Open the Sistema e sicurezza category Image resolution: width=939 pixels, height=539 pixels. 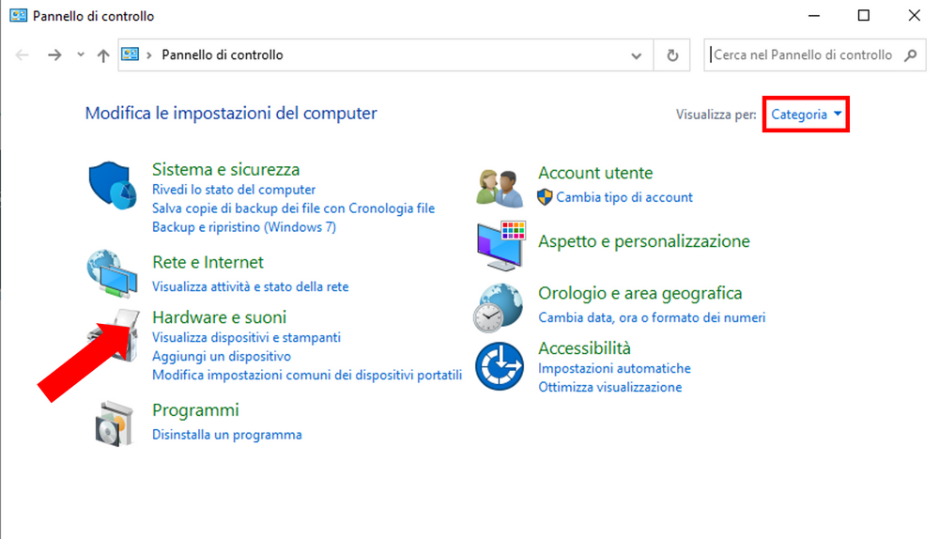pyautogui.click(x=225, y=169)
